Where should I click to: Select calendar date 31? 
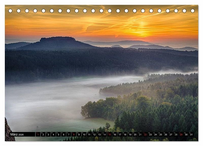click(x=191, y=134)
